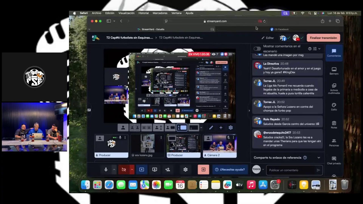Viewport: 363px width, 204px height.
Task: Expand microphone options arrow
Action: 114,169
